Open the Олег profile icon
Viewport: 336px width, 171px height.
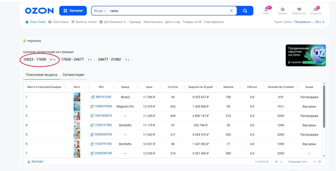point(266,9)
